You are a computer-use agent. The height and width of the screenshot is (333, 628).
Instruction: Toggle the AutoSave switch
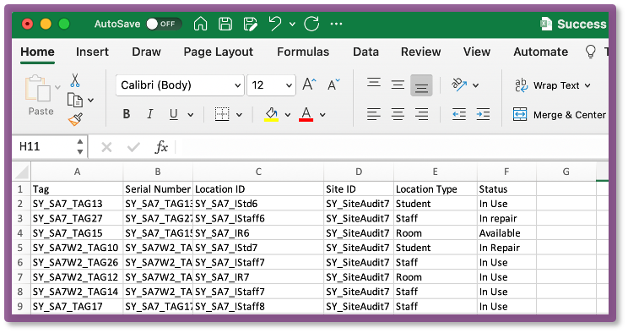[164, 24]
